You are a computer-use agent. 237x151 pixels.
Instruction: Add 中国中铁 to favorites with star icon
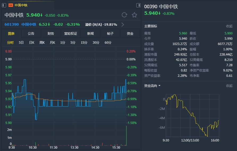click(134, 15)
